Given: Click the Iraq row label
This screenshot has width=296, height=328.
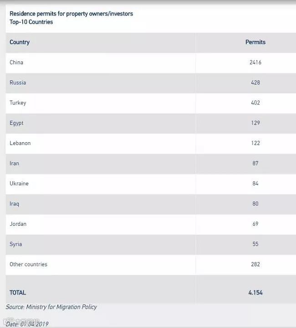Looking at the screenshot, I should (x=15, y=204).
